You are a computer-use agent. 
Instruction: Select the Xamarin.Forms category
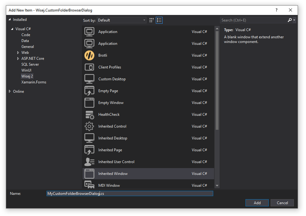[x=34, y=82]
